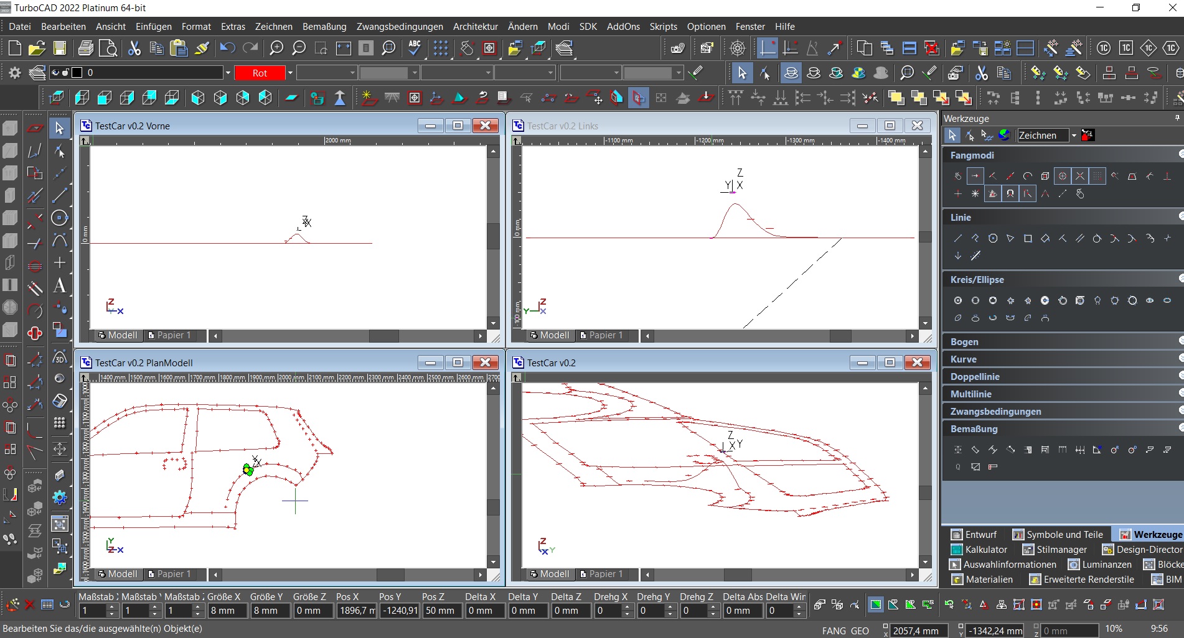
Task: Click the polar target coordinate icon
Action: tap(738, 48)
